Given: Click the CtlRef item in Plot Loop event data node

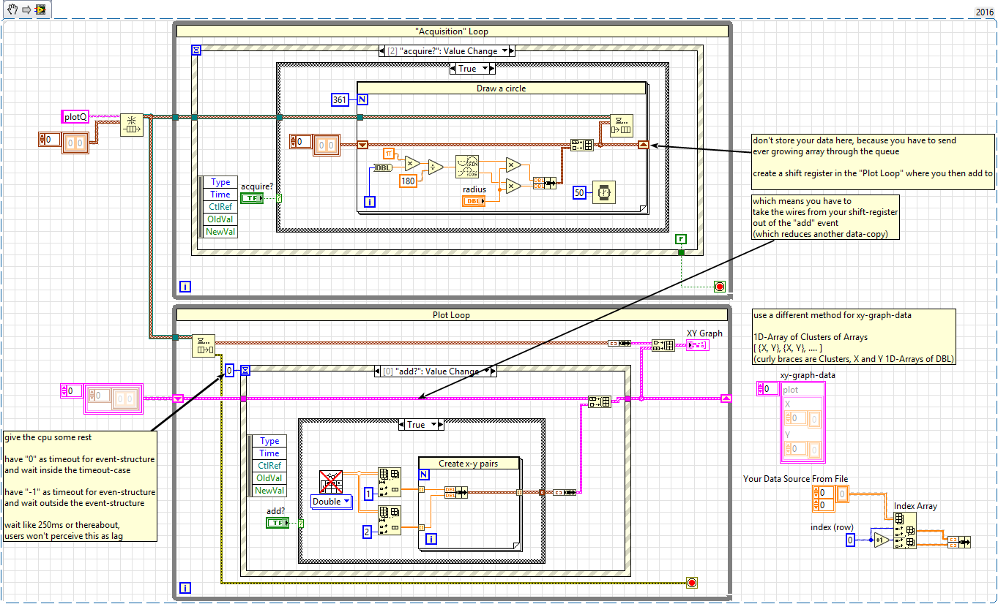Looking at the screenshot, I should [269, 466].
